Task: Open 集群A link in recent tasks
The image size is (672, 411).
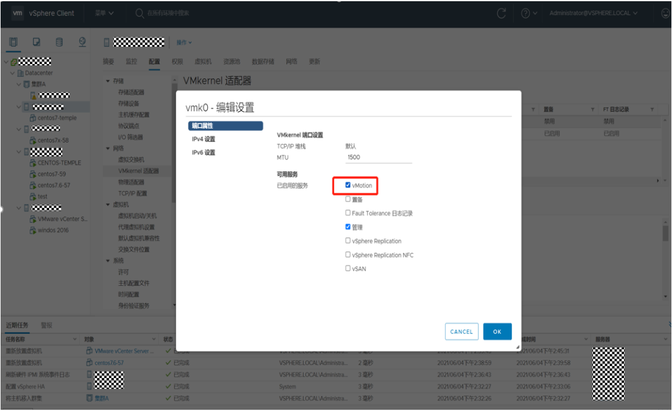Action: click(x=101, y=399)
